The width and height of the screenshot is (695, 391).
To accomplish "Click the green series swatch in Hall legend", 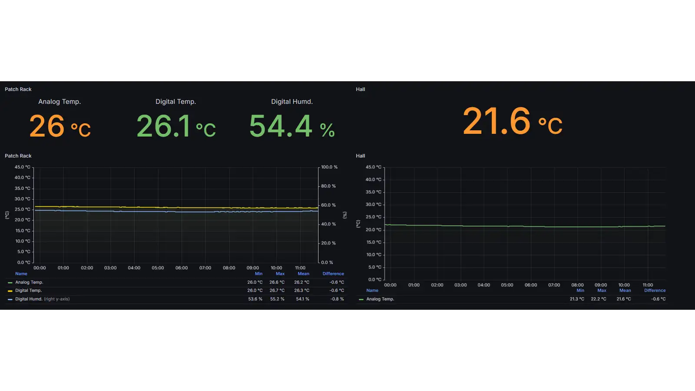I will pyautogui.click(x=361, y=299).
